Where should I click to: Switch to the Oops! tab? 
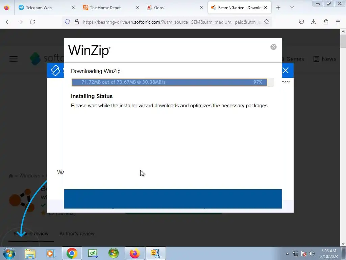(x=174, y=8)
